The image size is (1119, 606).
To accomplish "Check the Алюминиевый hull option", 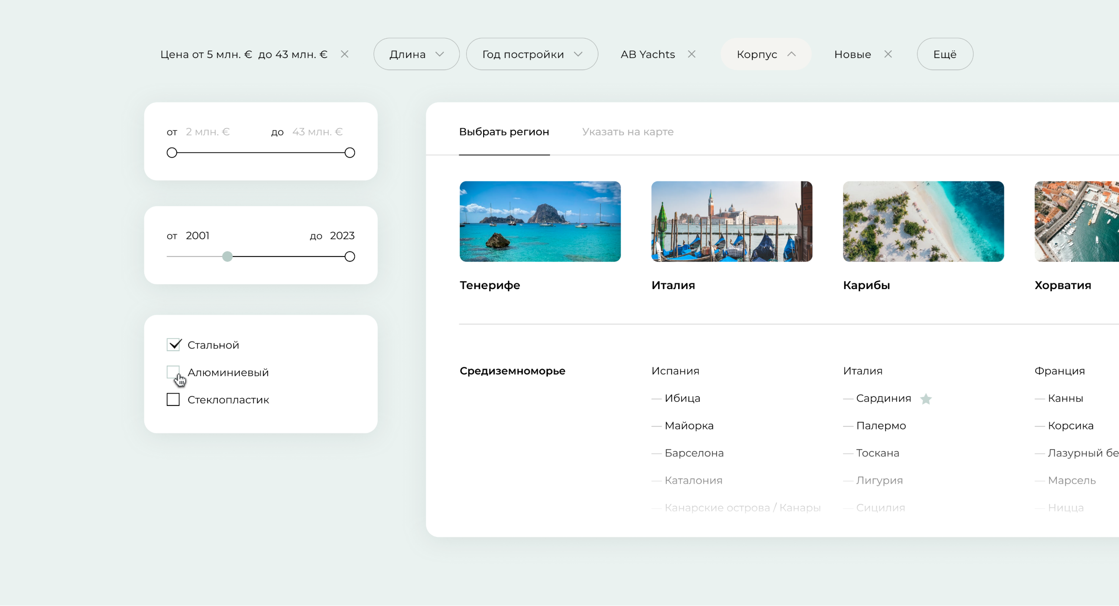I will tap(173, 372).
